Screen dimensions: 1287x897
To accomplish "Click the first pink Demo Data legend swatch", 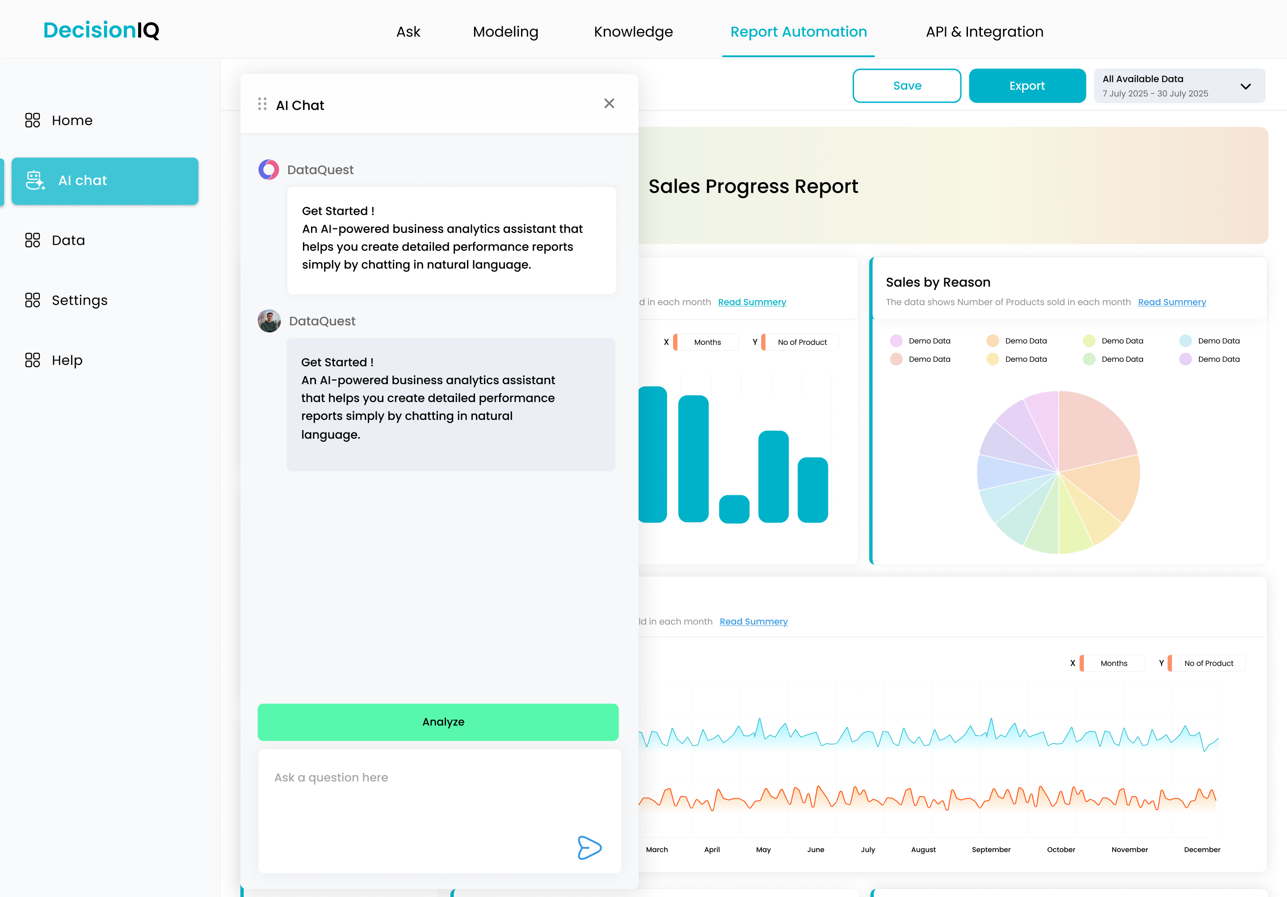I will tap(896, 341).
